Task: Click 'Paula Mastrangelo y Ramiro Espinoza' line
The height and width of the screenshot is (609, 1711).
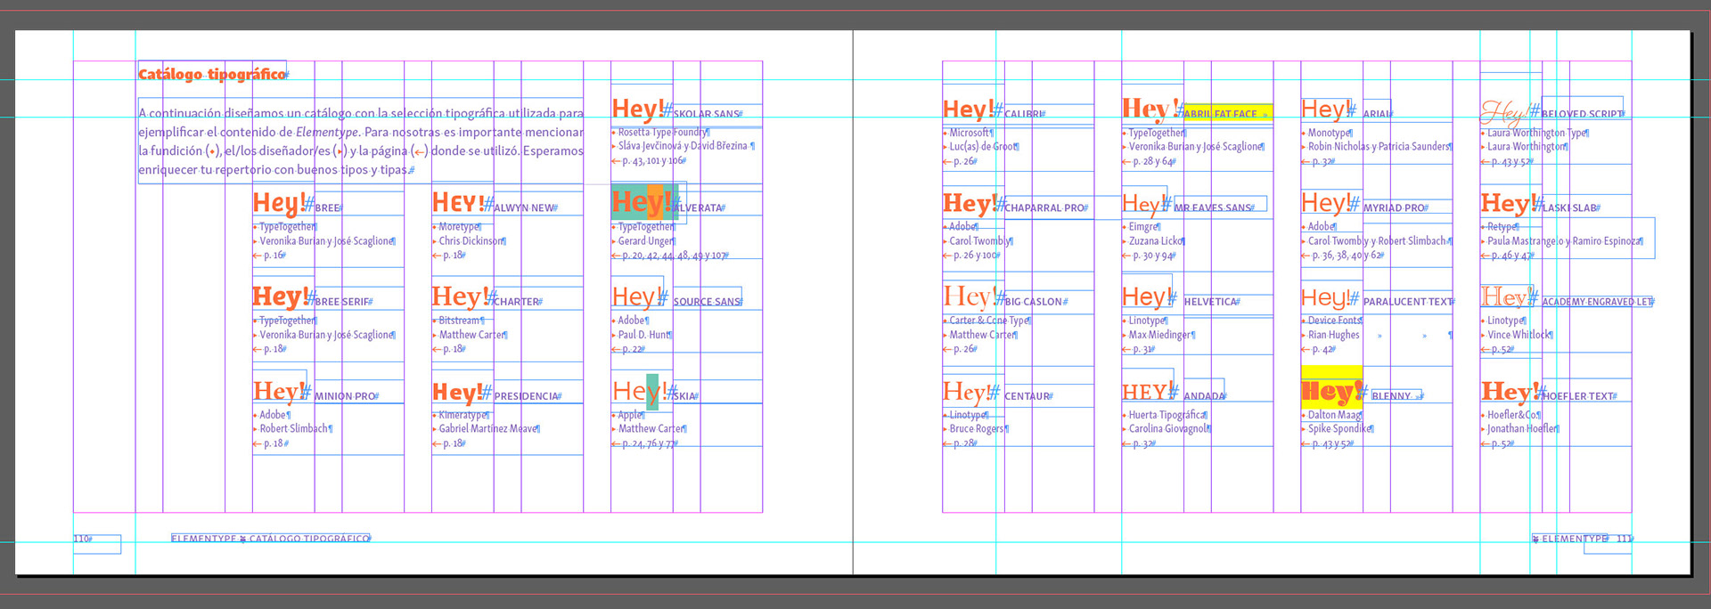Action: point(1564,241)
